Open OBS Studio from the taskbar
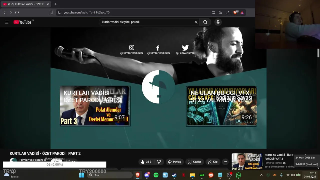This screenshot has width=320, height=180. [229, 175]
